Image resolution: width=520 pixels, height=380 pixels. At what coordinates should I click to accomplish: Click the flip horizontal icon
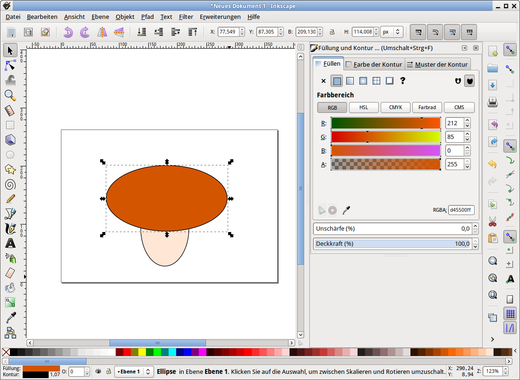pos(102,32)
